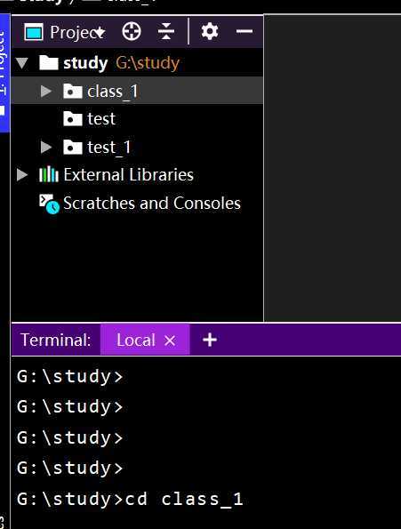This screenshot has height=529, width=401.
Task: Expand the class_1 folder arrow
Action: point(46,91)
